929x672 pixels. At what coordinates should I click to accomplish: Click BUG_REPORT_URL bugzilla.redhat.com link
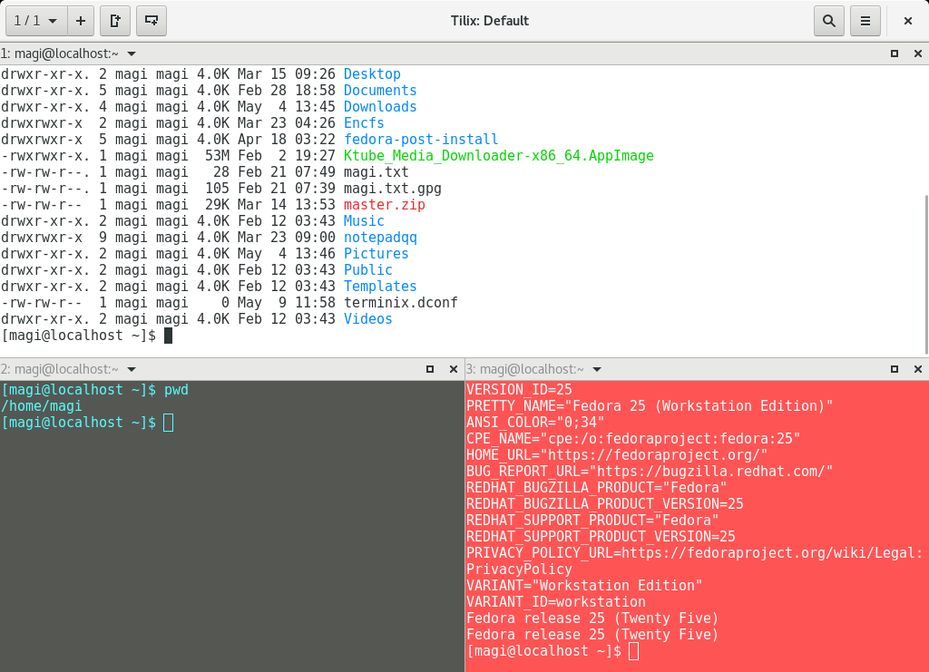[711, 472]
